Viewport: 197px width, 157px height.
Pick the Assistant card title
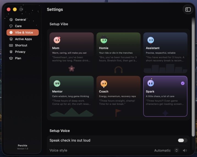pyautogui.click(x=152, y=48)
